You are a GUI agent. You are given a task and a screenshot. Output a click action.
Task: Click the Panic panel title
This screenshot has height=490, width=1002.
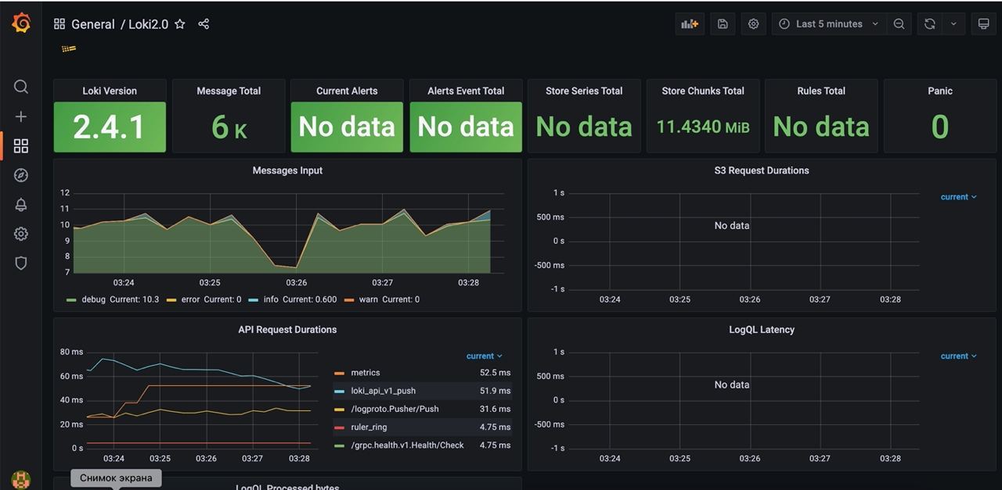(940, 91)
